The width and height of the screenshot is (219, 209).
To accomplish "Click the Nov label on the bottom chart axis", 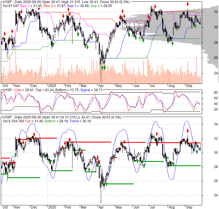I will click(x=17, y=207).
